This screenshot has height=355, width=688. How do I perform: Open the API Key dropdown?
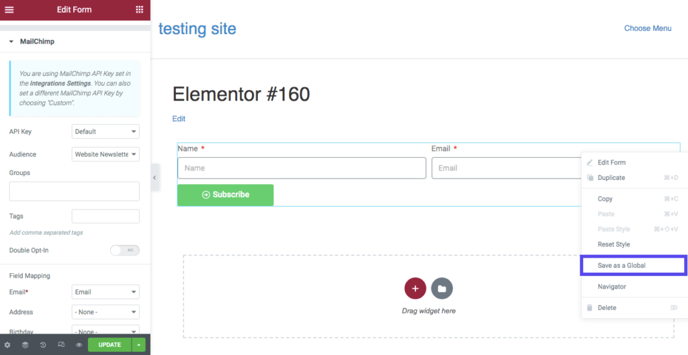coord(105,132)
